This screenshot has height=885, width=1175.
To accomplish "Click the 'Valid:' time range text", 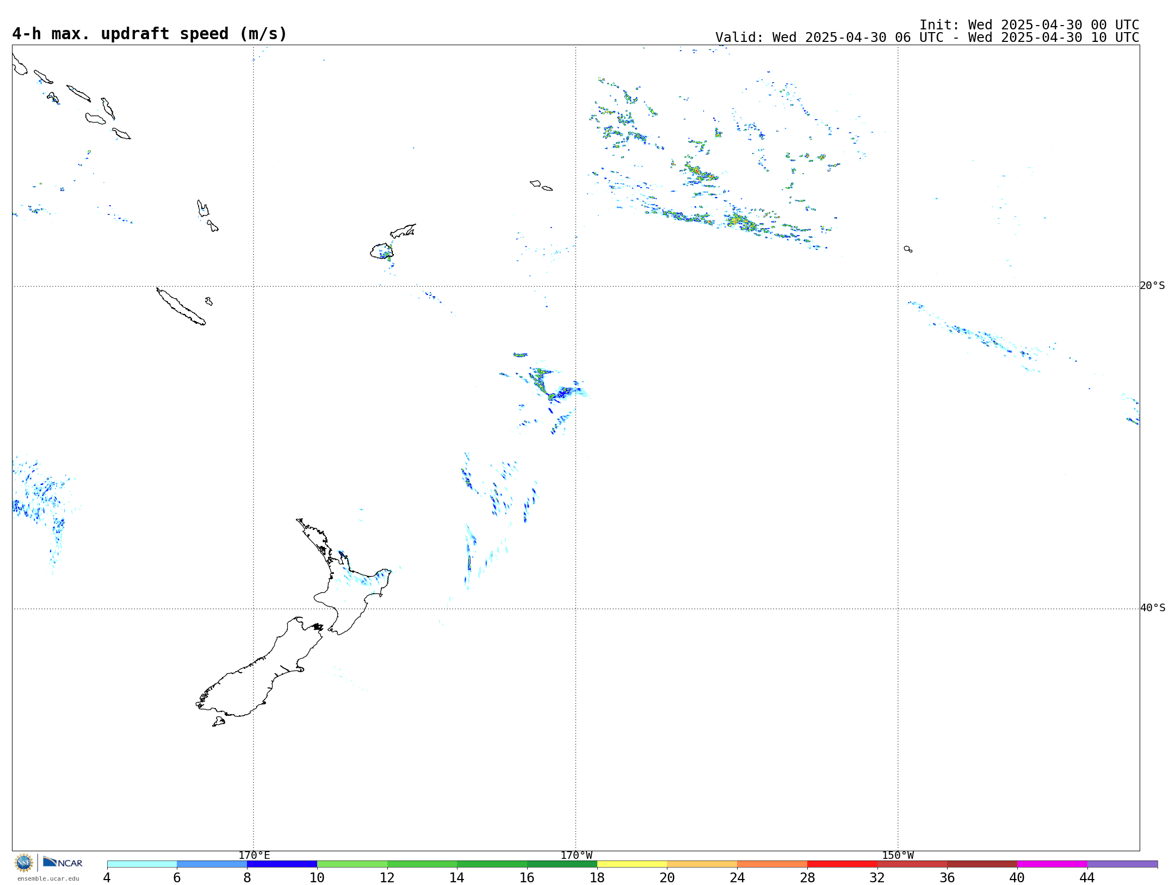I will tap(927, 38).
